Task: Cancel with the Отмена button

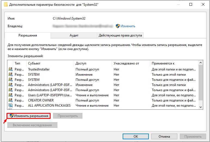Action: pos(164,137)
